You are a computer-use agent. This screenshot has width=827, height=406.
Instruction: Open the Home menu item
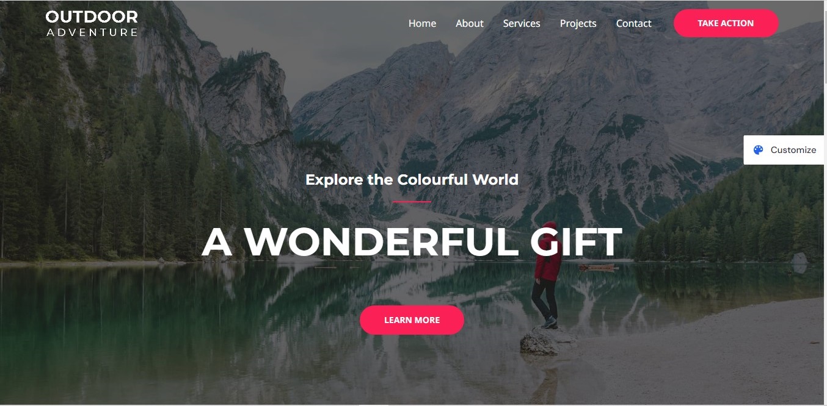tap(422, 23)
